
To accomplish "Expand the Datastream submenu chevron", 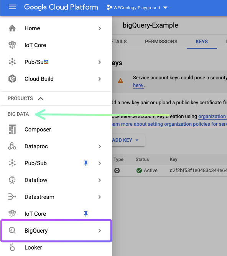I will click(x=100, y=197).
